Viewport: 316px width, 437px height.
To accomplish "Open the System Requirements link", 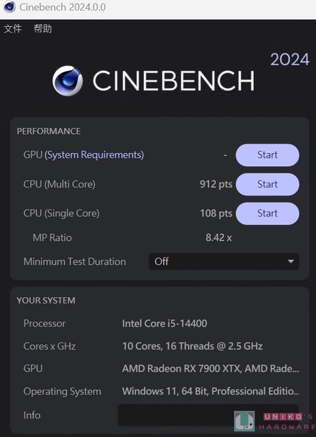I will [x=94, y=155].
